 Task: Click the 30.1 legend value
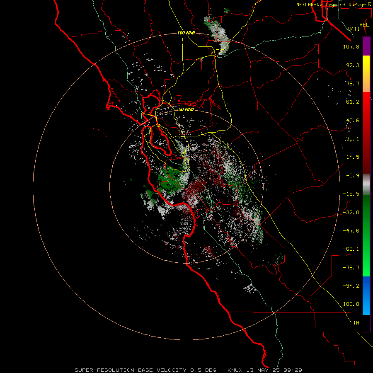[353, 139]
